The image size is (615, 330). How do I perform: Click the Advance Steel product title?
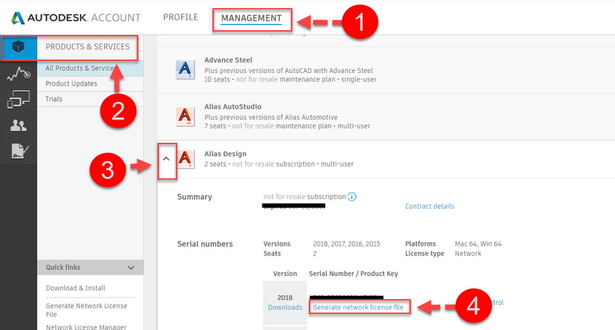(x=228, y=60)
